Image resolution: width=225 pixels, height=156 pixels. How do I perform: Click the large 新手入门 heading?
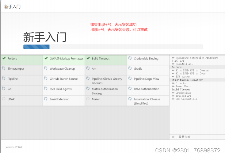[x=45, y=37]
